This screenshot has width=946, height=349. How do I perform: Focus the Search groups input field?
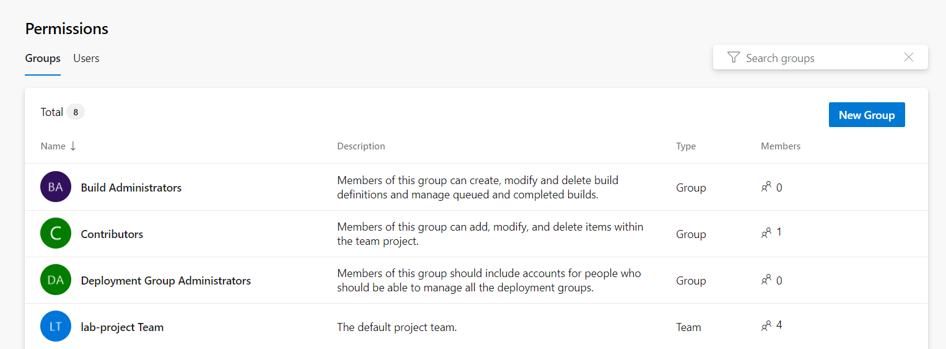coord(820,58)
